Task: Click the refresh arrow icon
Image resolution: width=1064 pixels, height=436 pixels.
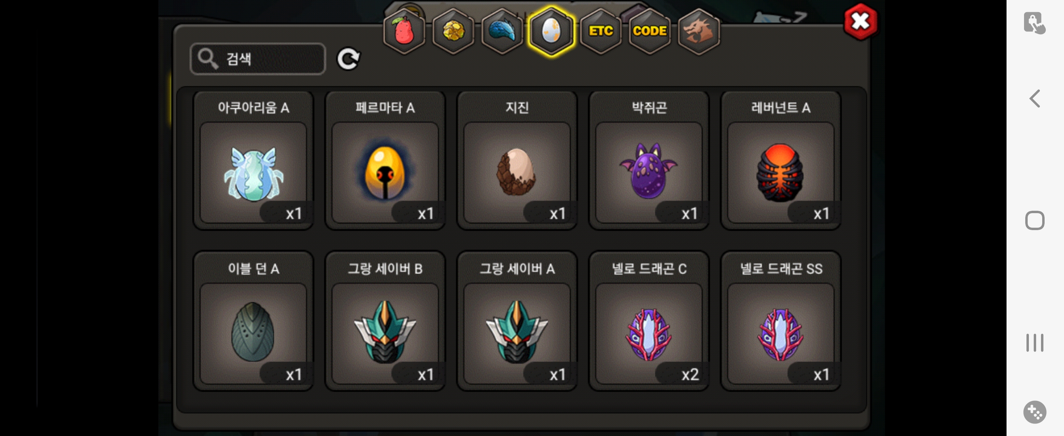Action: pos(348,59)
